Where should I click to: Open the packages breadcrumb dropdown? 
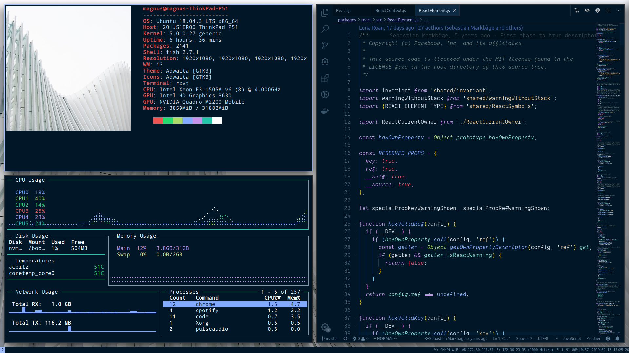click(x=347, y=20)
